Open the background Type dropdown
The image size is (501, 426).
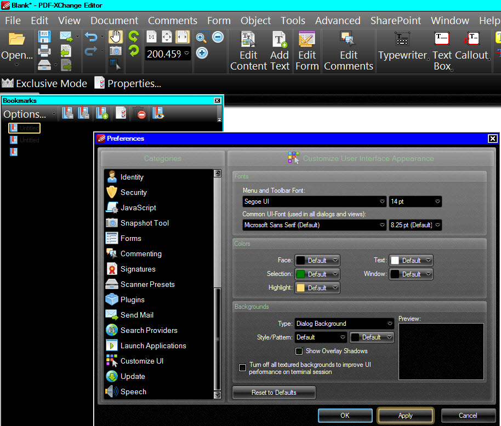click(344, 324)
